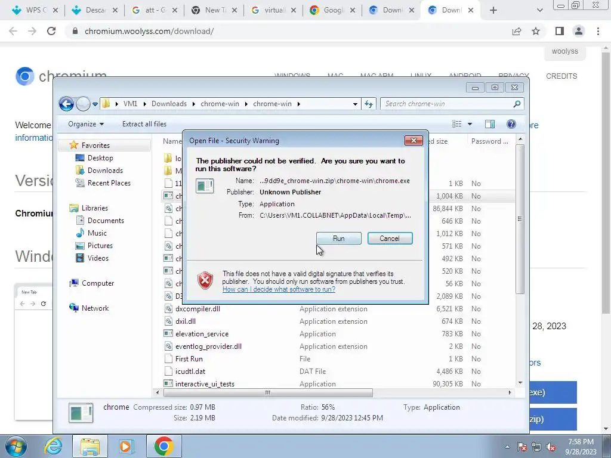Open Recent Places in Favorites

click(109, 182)
